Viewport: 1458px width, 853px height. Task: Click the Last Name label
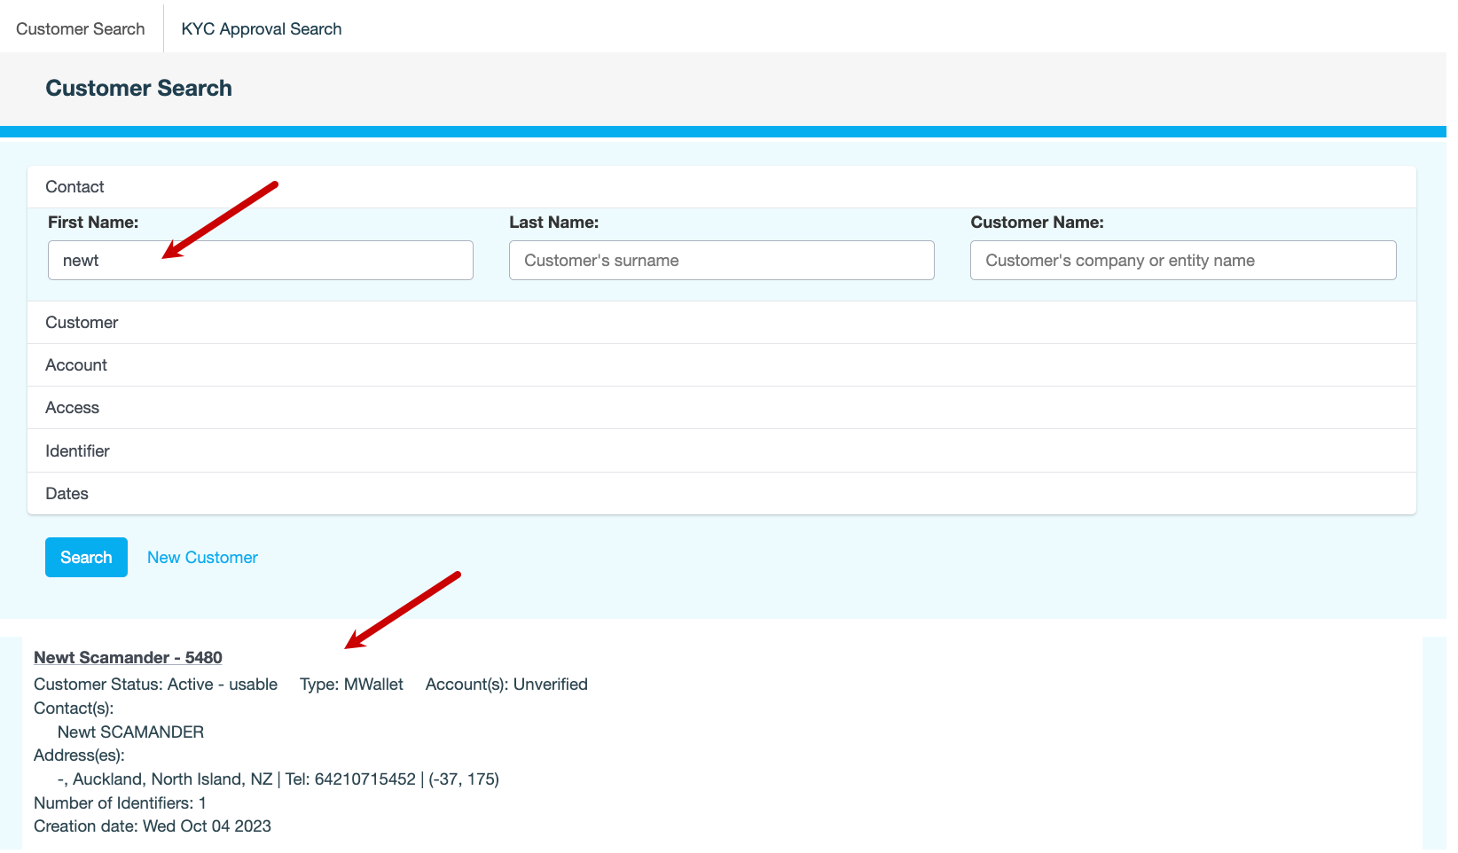coord(553,223)
